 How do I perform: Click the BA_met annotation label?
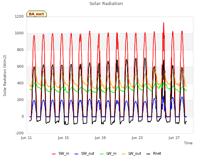click(x=37, y=14)
